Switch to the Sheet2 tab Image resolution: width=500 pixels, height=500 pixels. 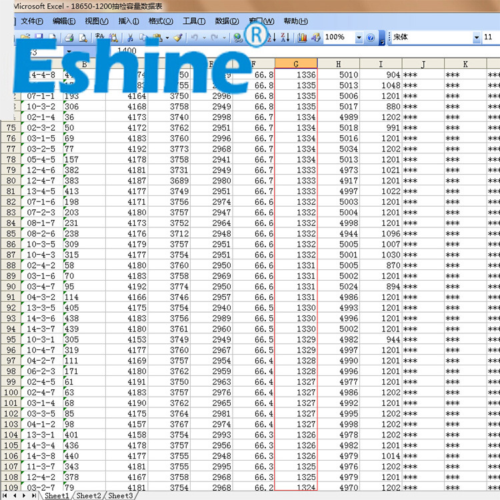coord(88,495)
